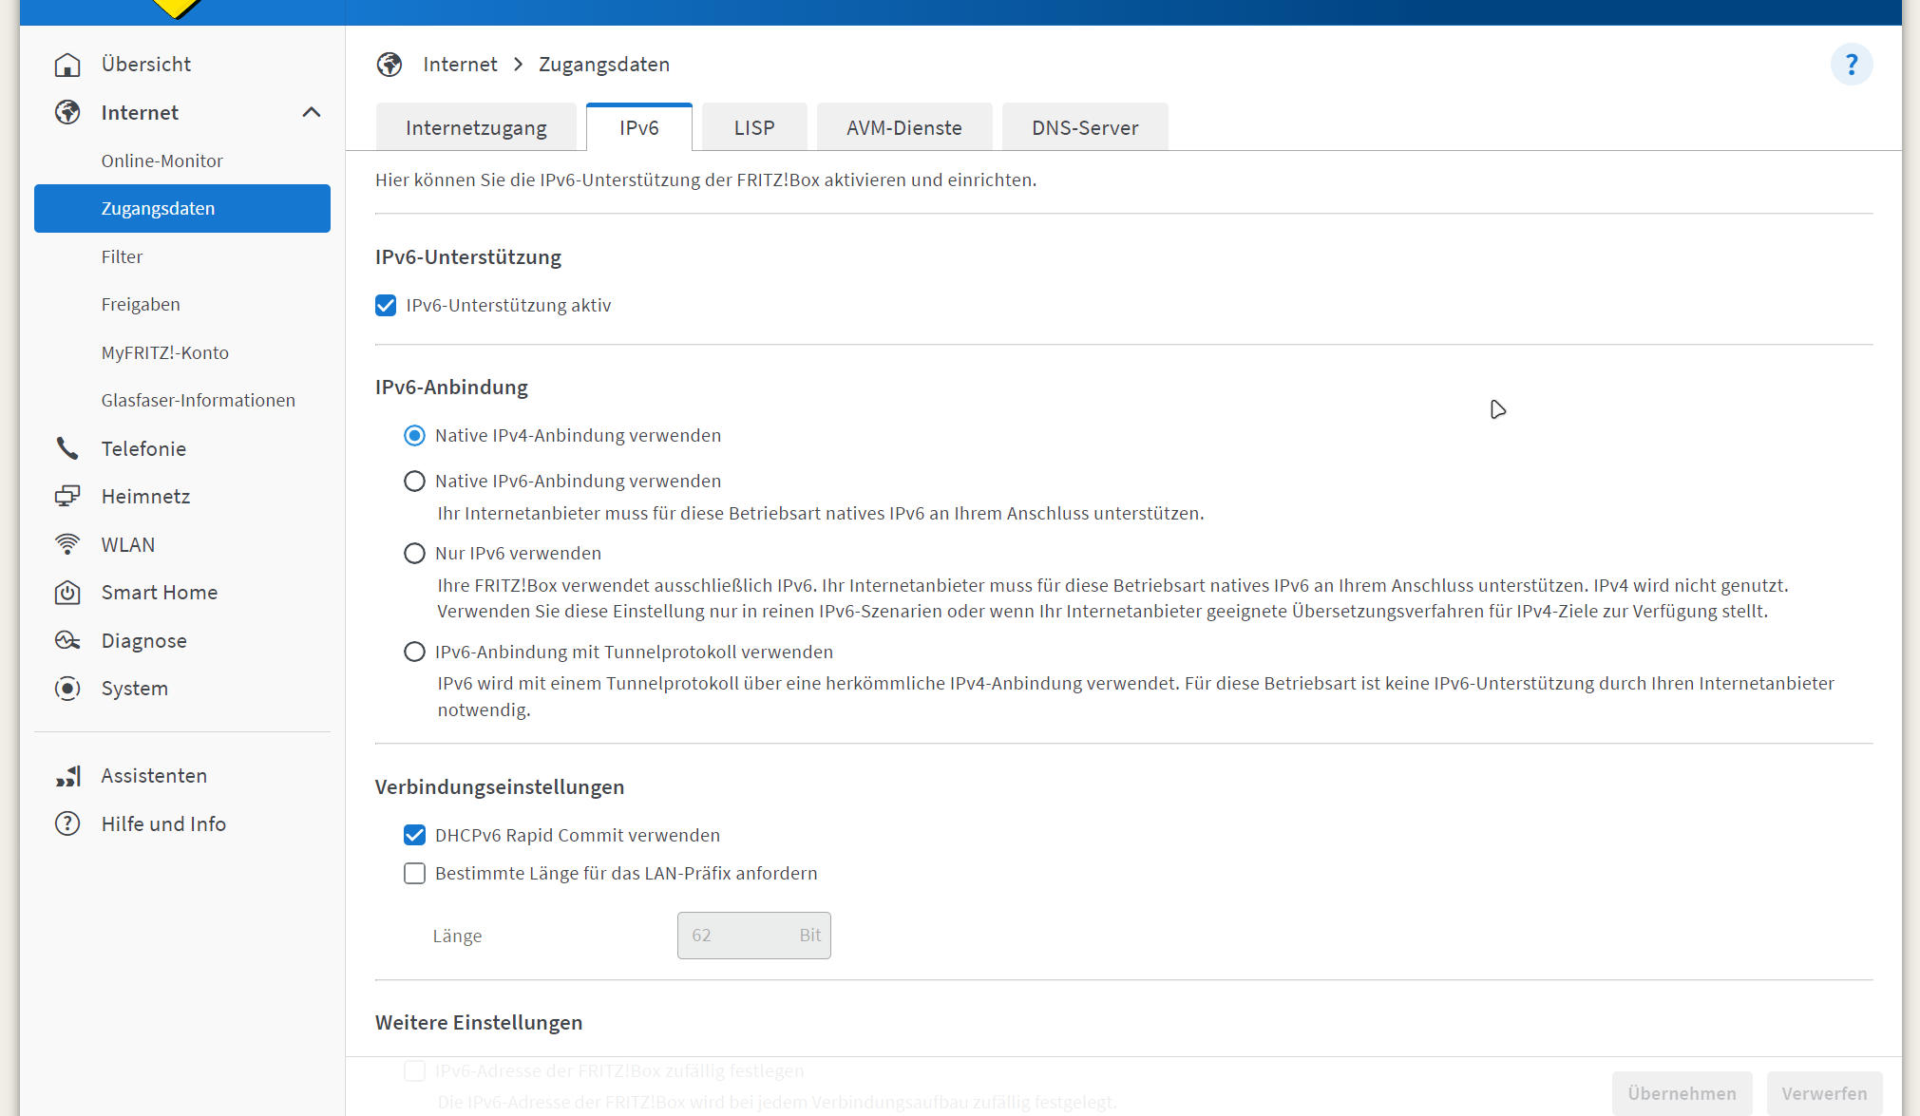Click the Heimnetz network computers icon
This screenshot has height=1116, width=1920.
tap(67, 496)
